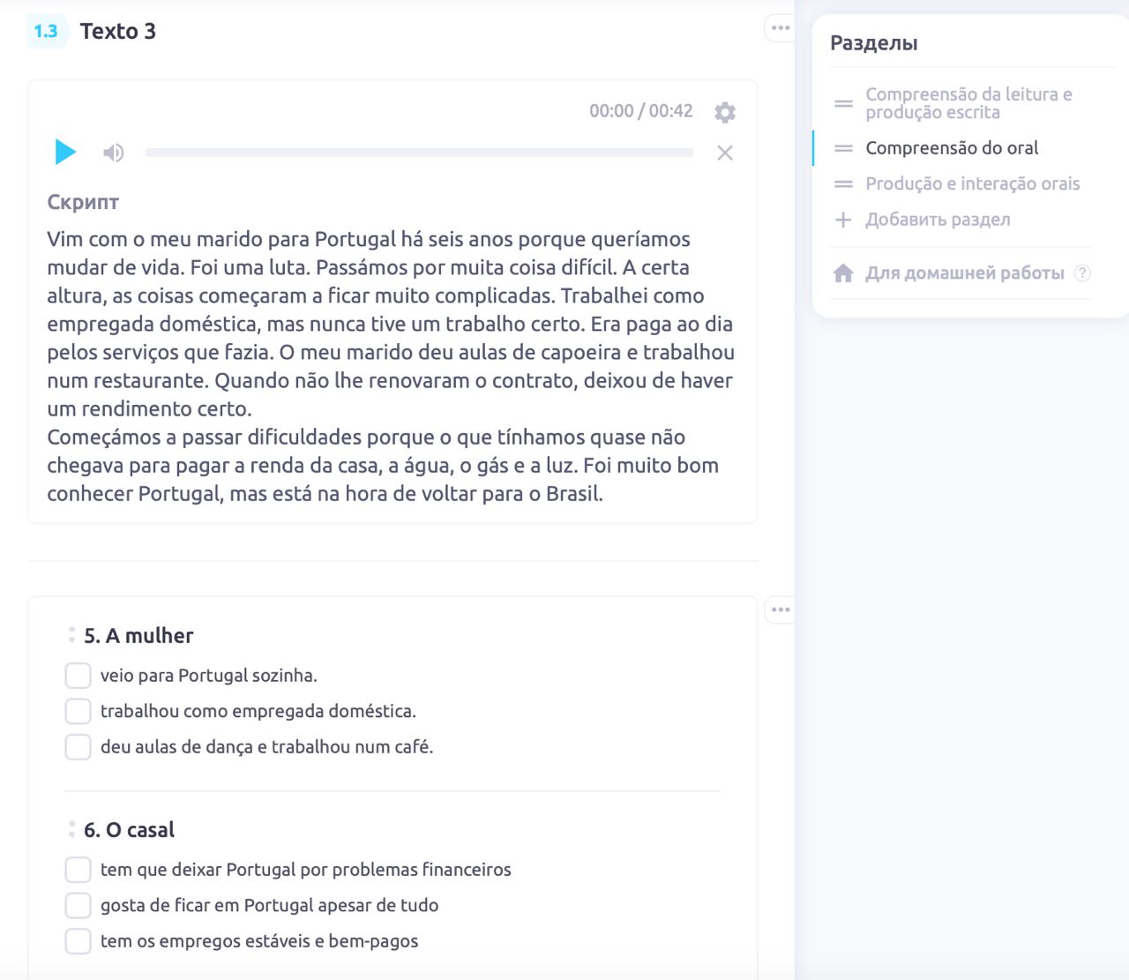
Task: Play the Texto 3 audio
Action: click(65, 153)
